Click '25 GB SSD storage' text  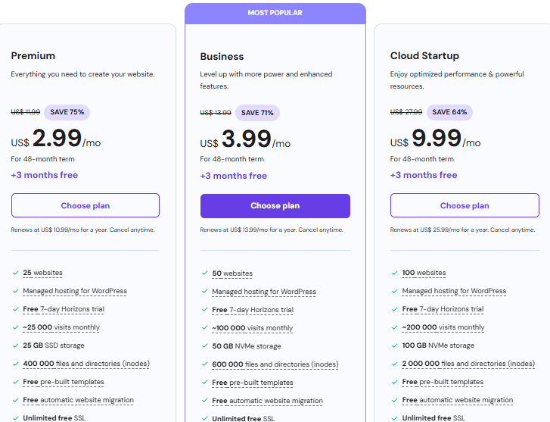coord(54,345)
